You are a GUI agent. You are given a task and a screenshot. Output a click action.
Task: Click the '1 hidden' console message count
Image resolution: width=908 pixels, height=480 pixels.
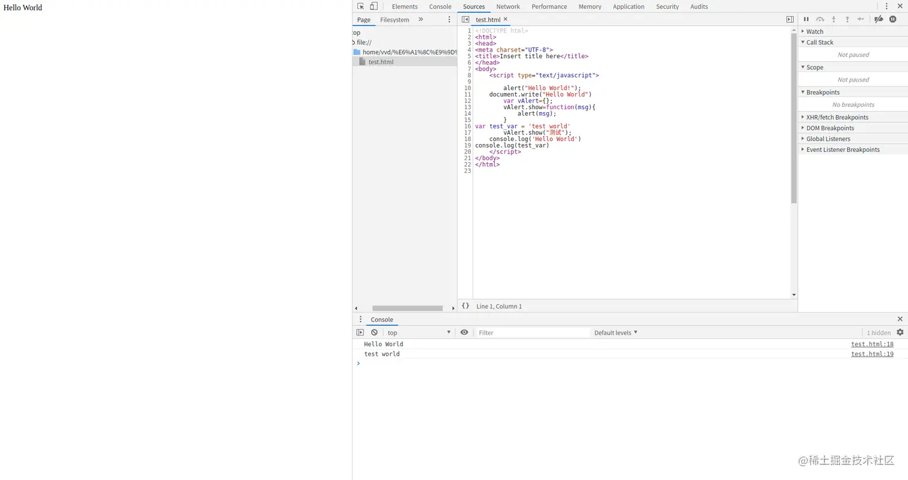[x=879, y=332]
